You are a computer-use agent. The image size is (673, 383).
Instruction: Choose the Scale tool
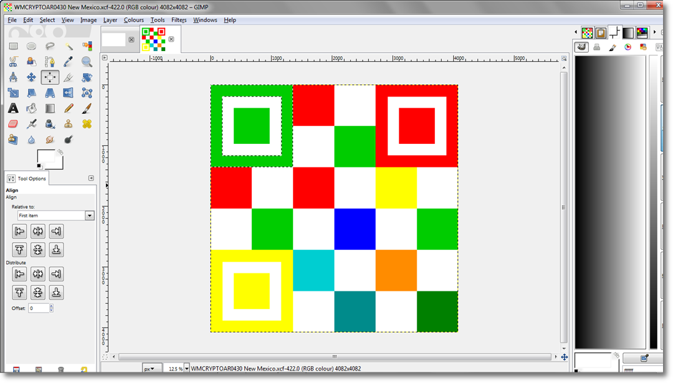[x=13, y=93]
